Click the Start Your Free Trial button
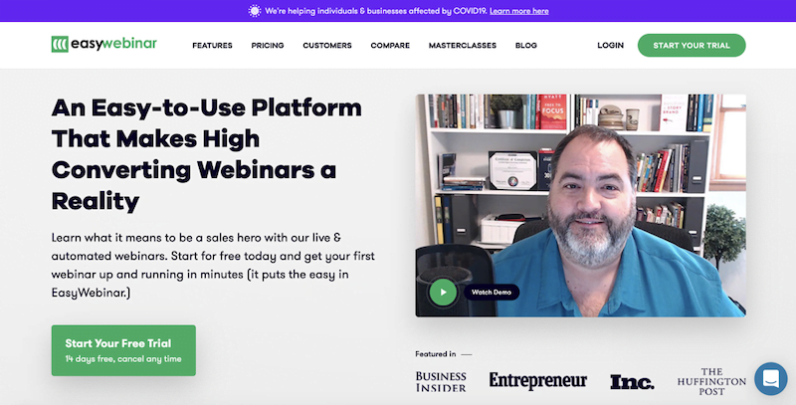 pyautogui.click(x=123, y=350)
